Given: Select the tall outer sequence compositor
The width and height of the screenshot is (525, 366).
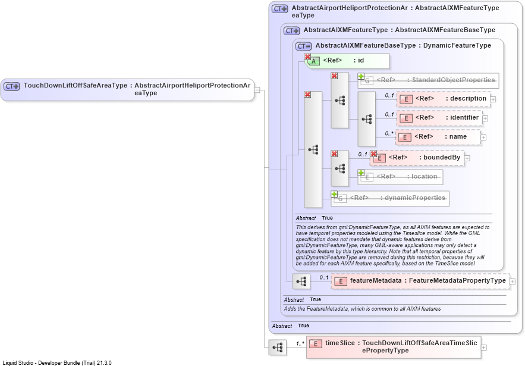Looking at the screenshot, I should click(x=313, y=149).
